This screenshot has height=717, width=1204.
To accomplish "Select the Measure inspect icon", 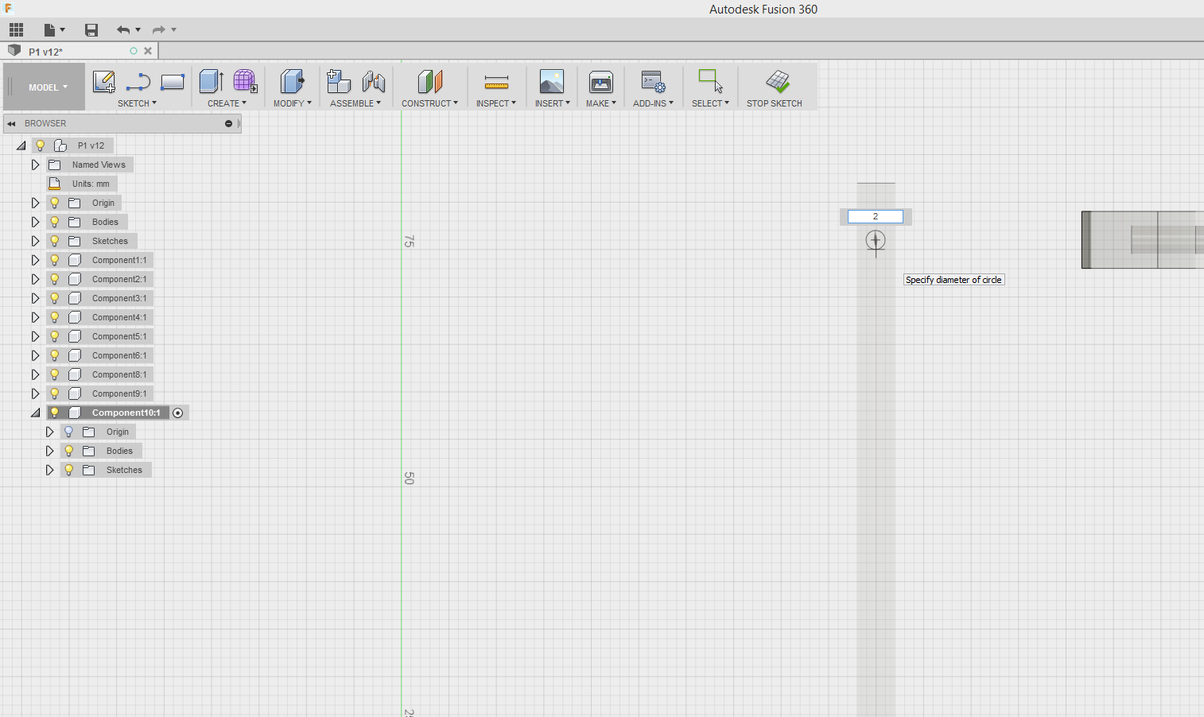I will click(x=496, y=82).
